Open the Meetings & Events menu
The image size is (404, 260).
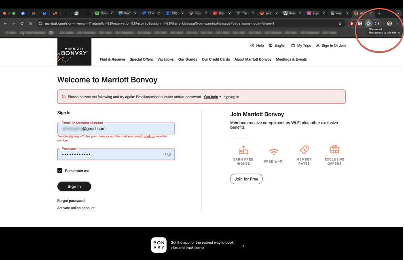(x=292, y=59)
